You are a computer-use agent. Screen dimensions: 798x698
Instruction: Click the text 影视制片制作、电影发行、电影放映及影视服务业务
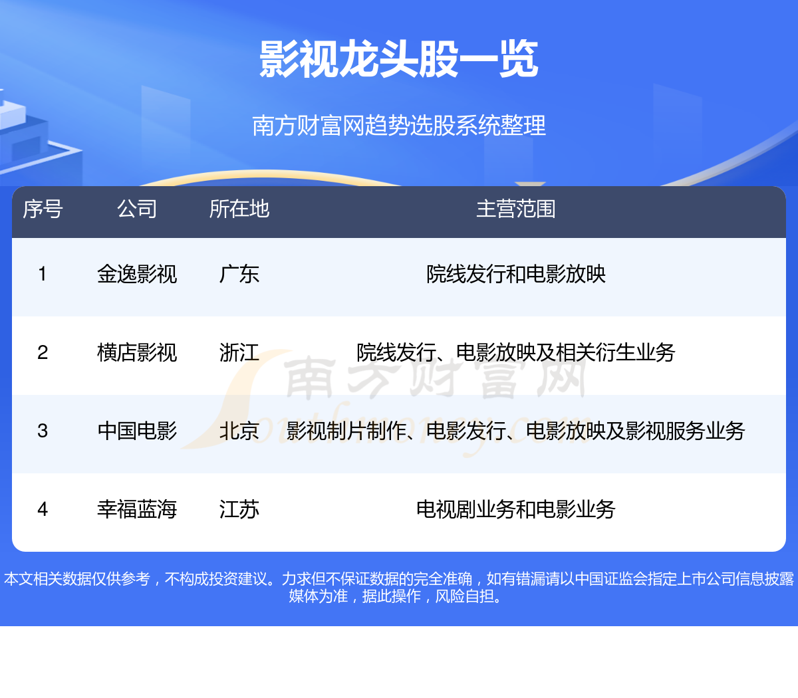pos(515,431)
